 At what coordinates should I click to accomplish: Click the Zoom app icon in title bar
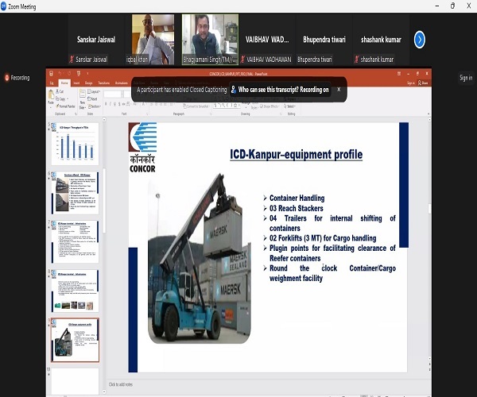[3, 6]
